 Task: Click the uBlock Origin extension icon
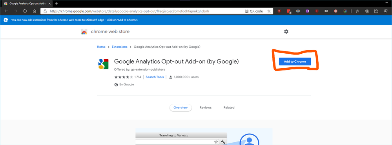pyautogui.click(x=279, y=11)
